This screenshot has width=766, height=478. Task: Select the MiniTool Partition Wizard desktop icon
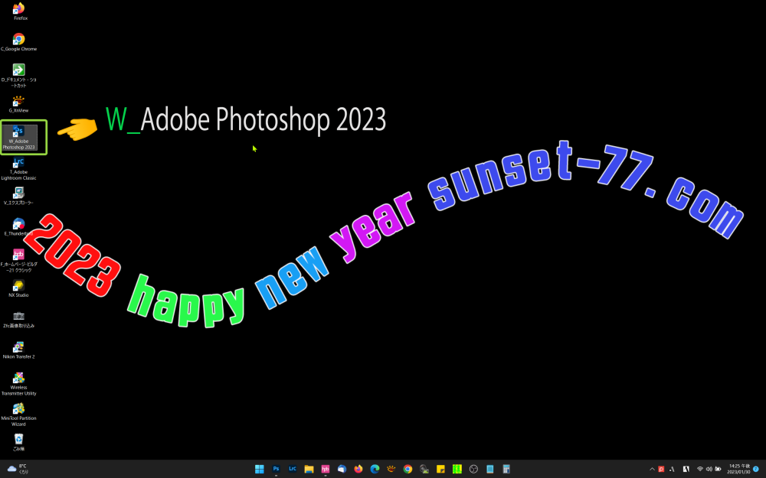tap(18, 415)
